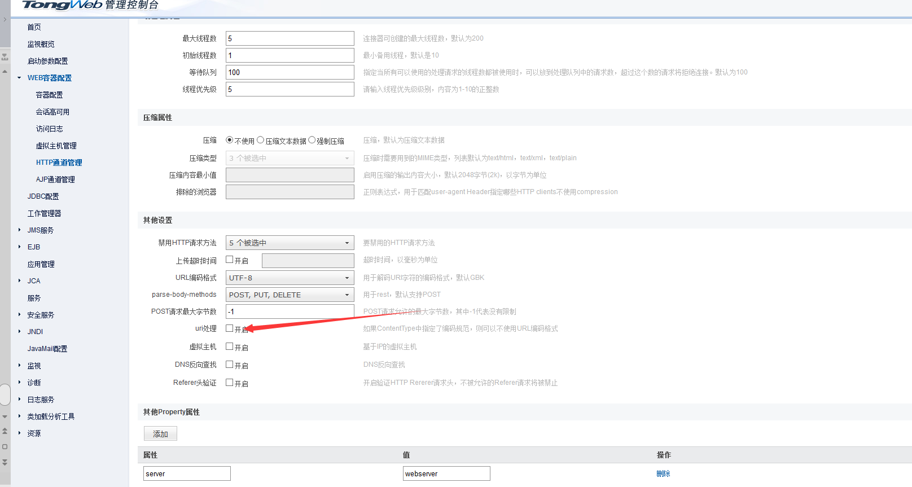Click the expand chevron at top-left edge
This screenshot has width=912, height=487.
(5, 19)
